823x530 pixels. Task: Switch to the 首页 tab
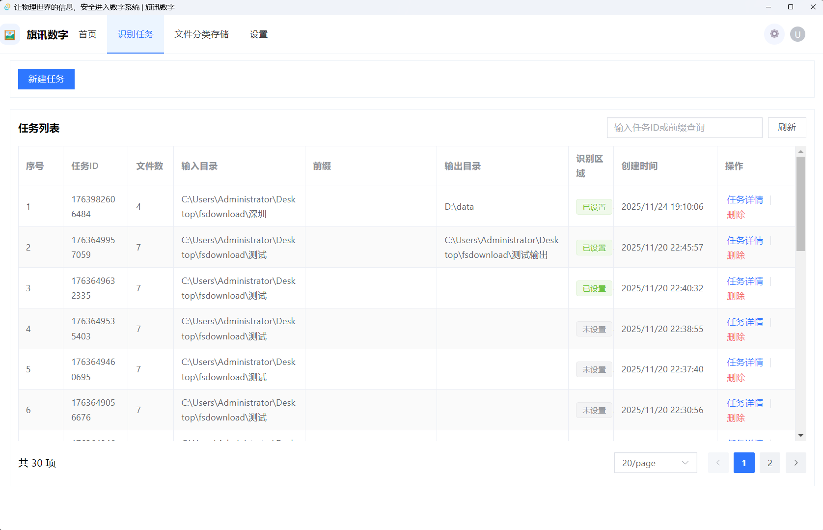pyautogui.click(x=87, y=34)
